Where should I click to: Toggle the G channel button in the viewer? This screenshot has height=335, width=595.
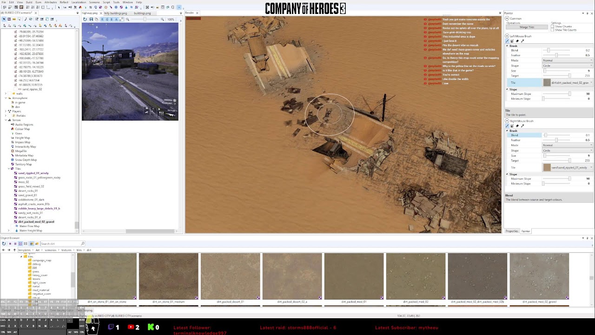(x=106, y=19)
